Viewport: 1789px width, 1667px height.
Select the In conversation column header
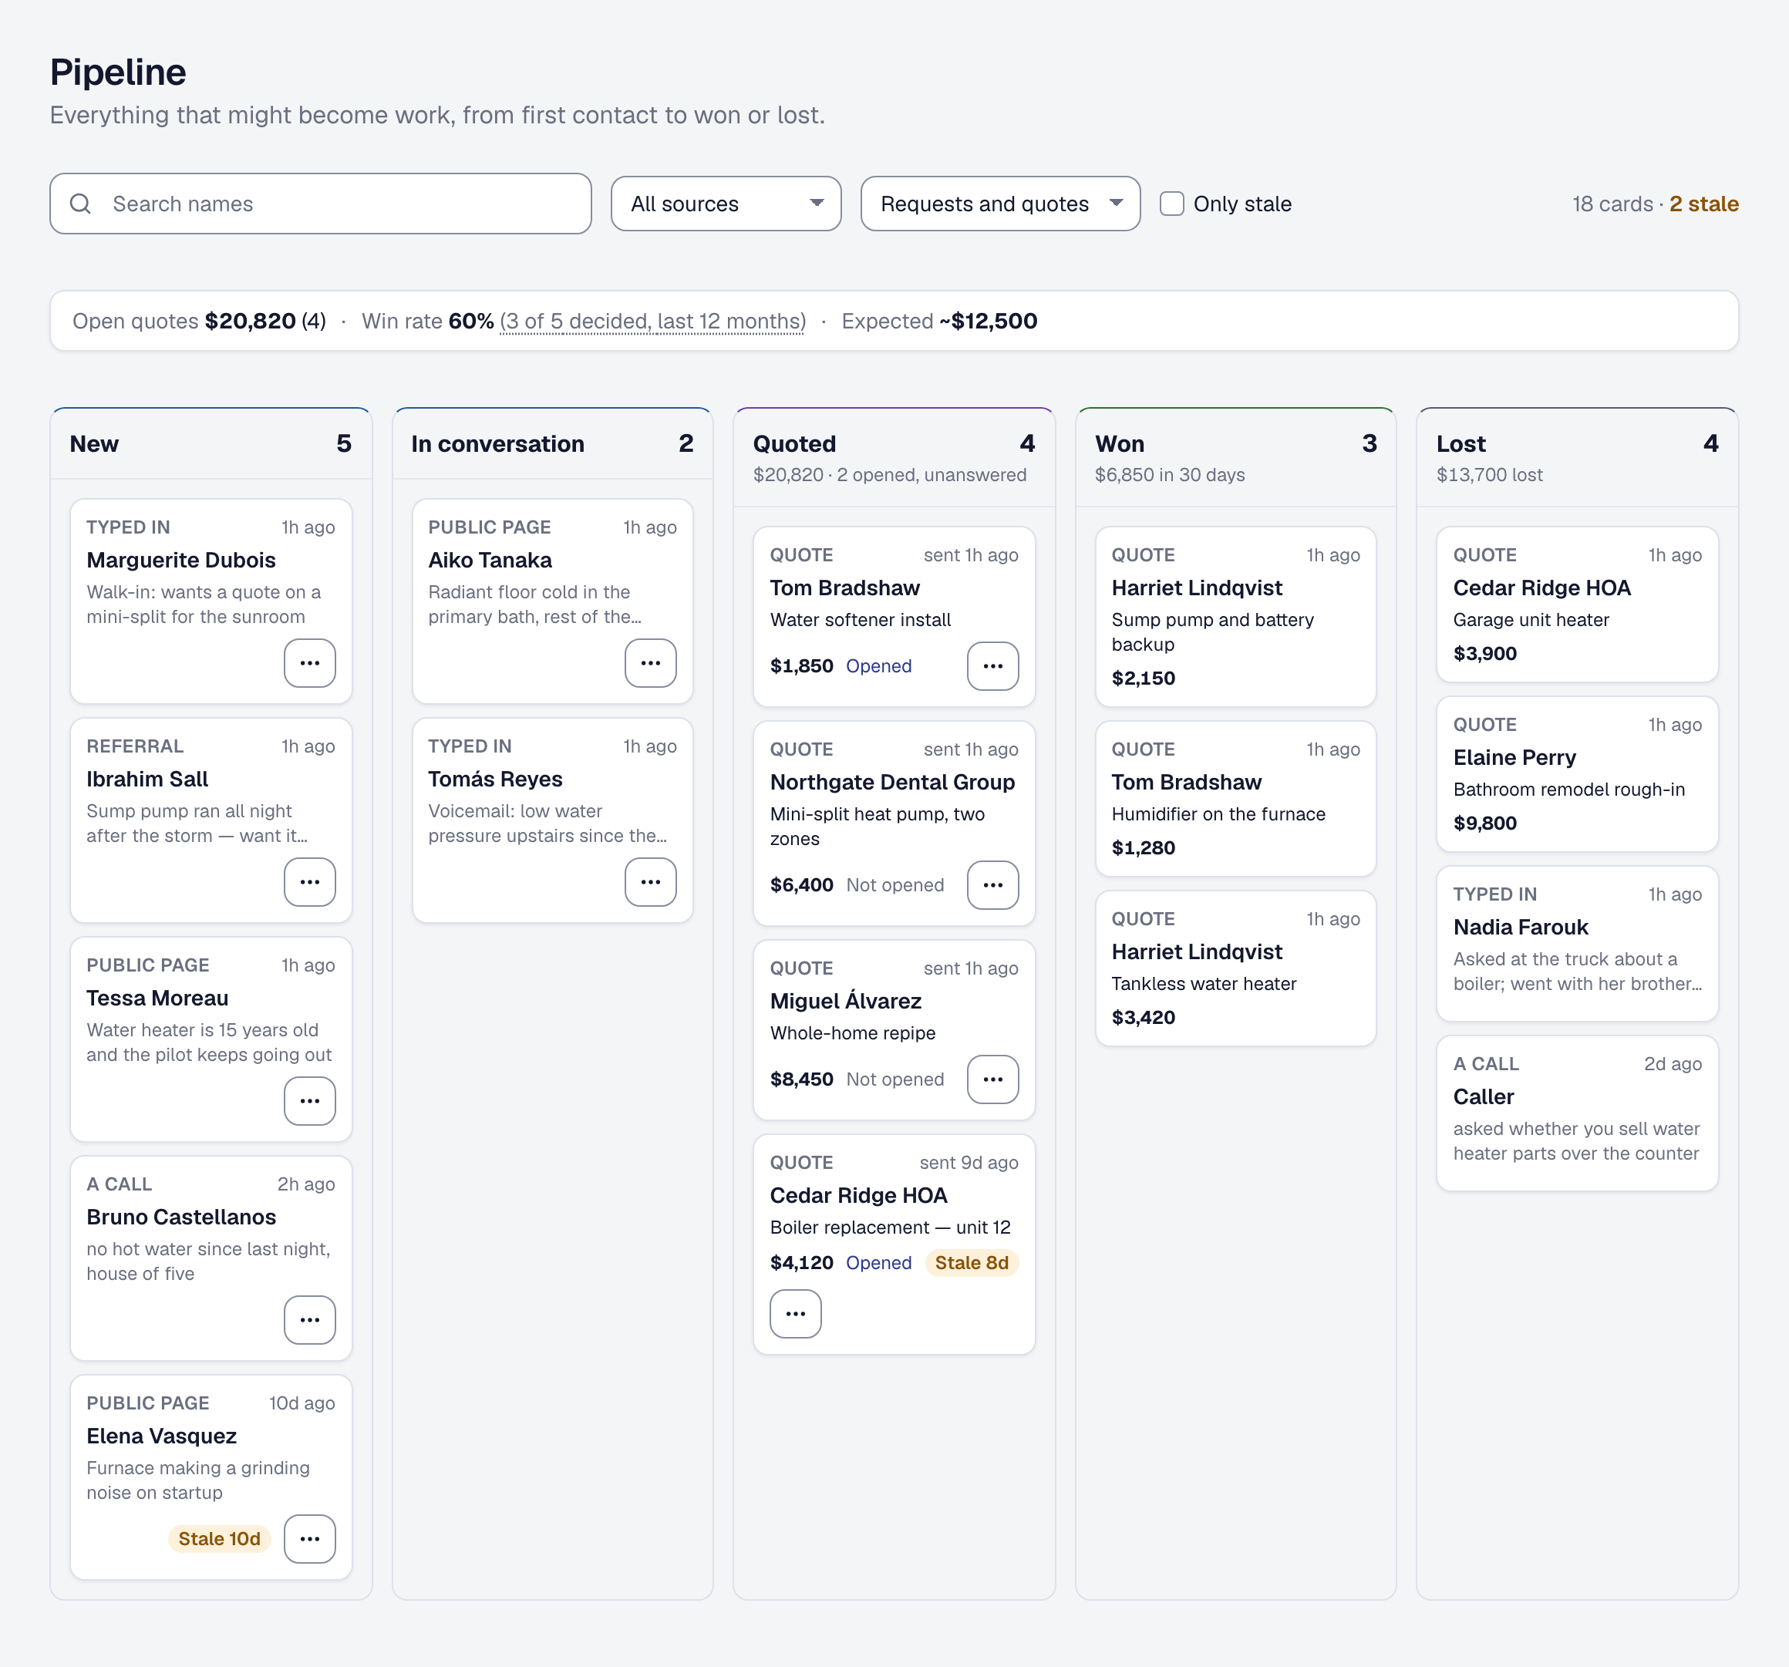pos(553,443)
